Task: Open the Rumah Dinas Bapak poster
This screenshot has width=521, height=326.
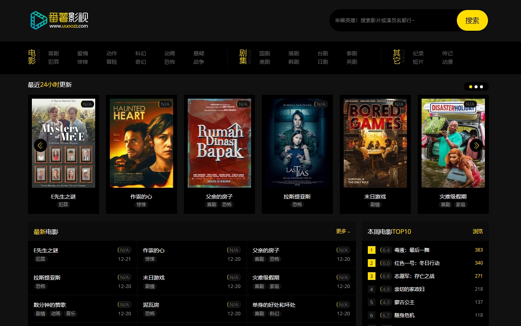Action: point(219,143)
